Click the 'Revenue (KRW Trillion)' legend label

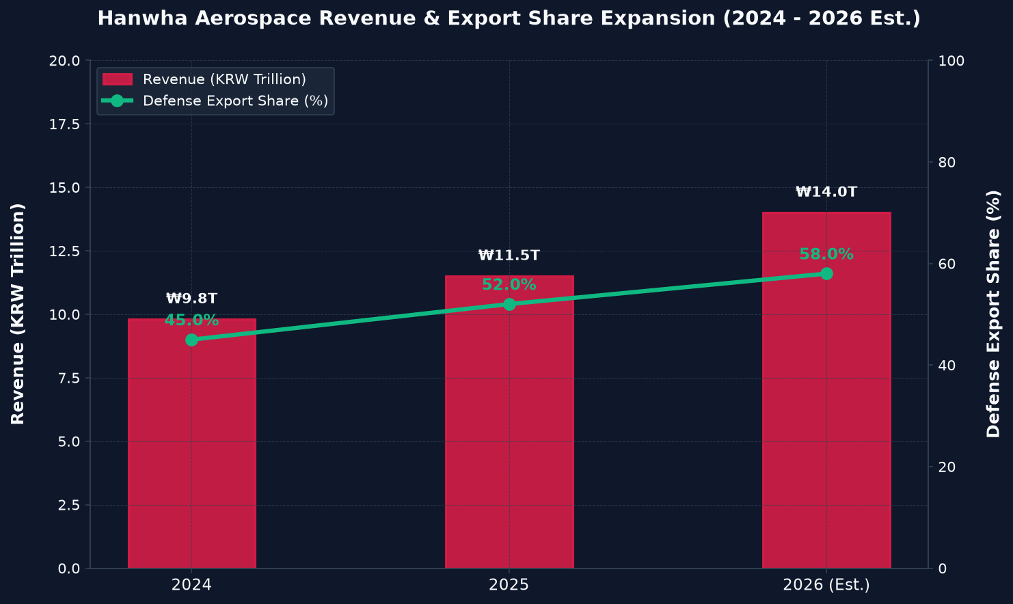click(x=224, y=79)
